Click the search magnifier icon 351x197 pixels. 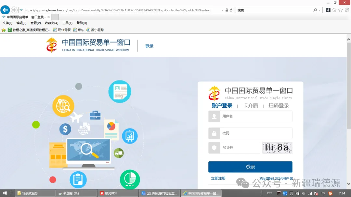[x=315, y=10]
